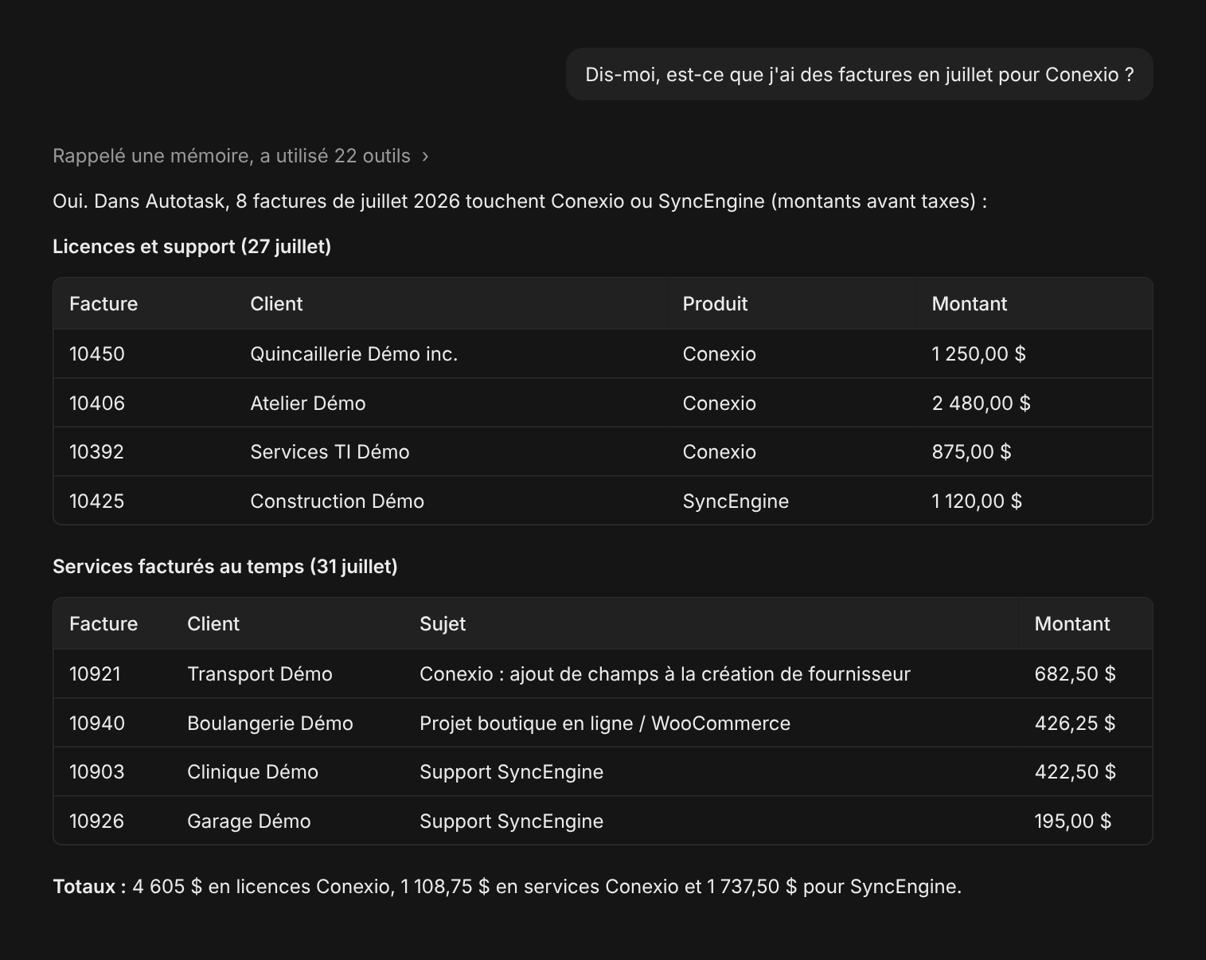Select the "Licences et support (27 juillet)" heading
The height and width of the screenshot is (960, 1206).
(x=192, y=247)
